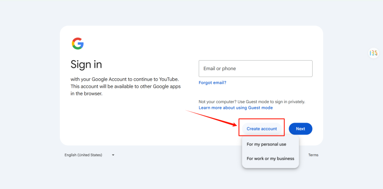This screenshot has width=383, height=189.
Task: Click the Create account button
Action: [x=262, y=129]
